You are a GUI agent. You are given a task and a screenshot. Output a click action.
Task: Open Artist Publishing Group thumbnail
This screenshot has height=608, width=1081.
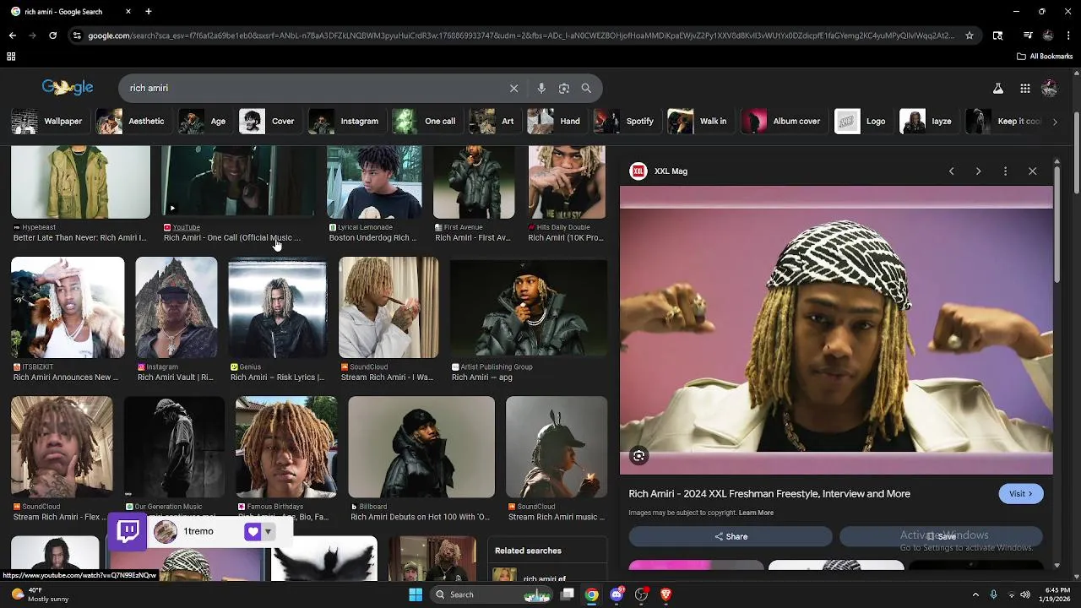(x=529, y=307)
